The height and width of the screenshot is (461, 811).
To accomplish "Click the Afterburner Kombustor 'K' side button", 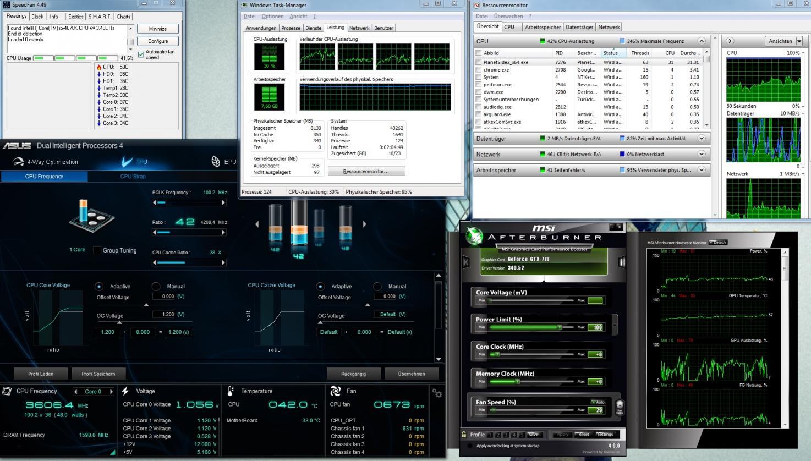I will click(466, 262).
